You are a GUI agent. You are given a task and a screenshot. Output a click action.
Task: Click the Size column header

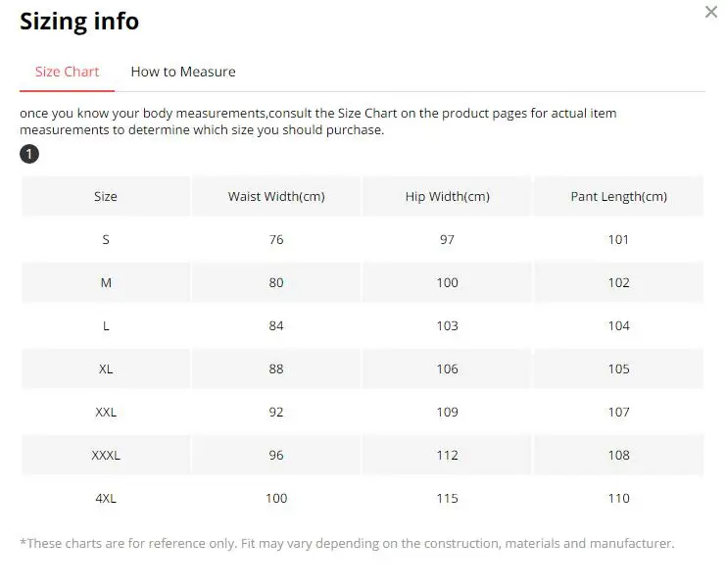[106, 196]
